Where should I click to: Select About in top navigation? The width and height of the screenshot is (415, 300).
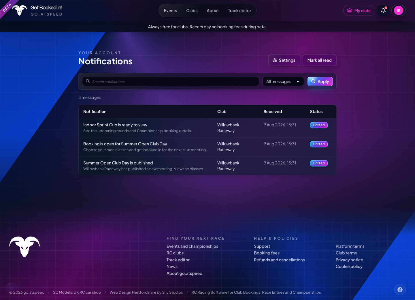click(213, 11)
